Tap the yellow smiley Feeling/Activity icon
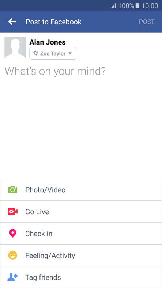Viewport: 162px width, 288px height. click(x=12, y=255)
